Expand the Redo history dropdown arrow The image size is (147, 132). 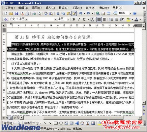(92, 14)
